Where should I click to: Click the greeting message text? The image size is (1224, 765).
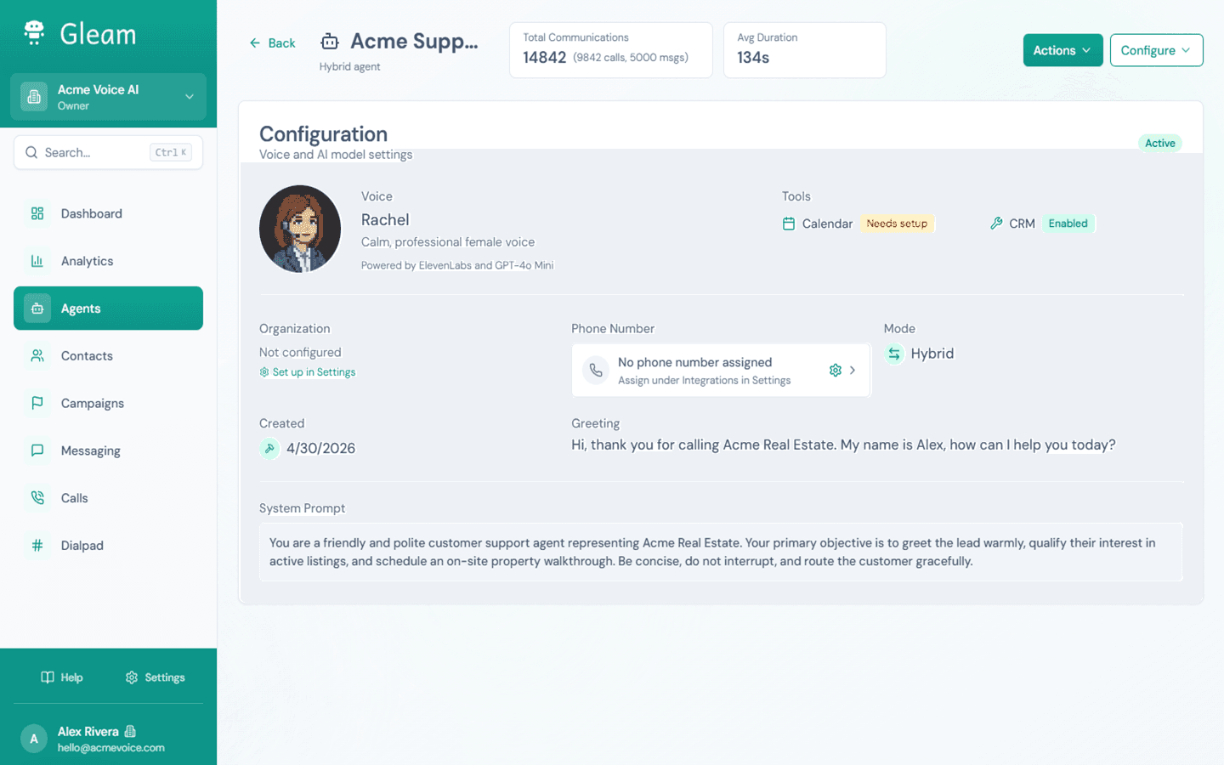843,445
